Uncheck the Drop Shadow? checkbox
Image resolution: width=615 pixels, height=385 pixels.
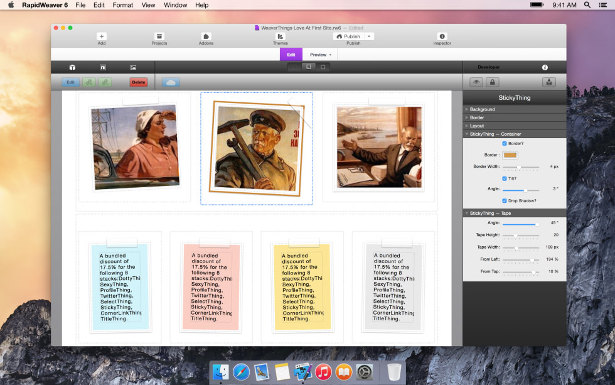(x=505, y=201)
